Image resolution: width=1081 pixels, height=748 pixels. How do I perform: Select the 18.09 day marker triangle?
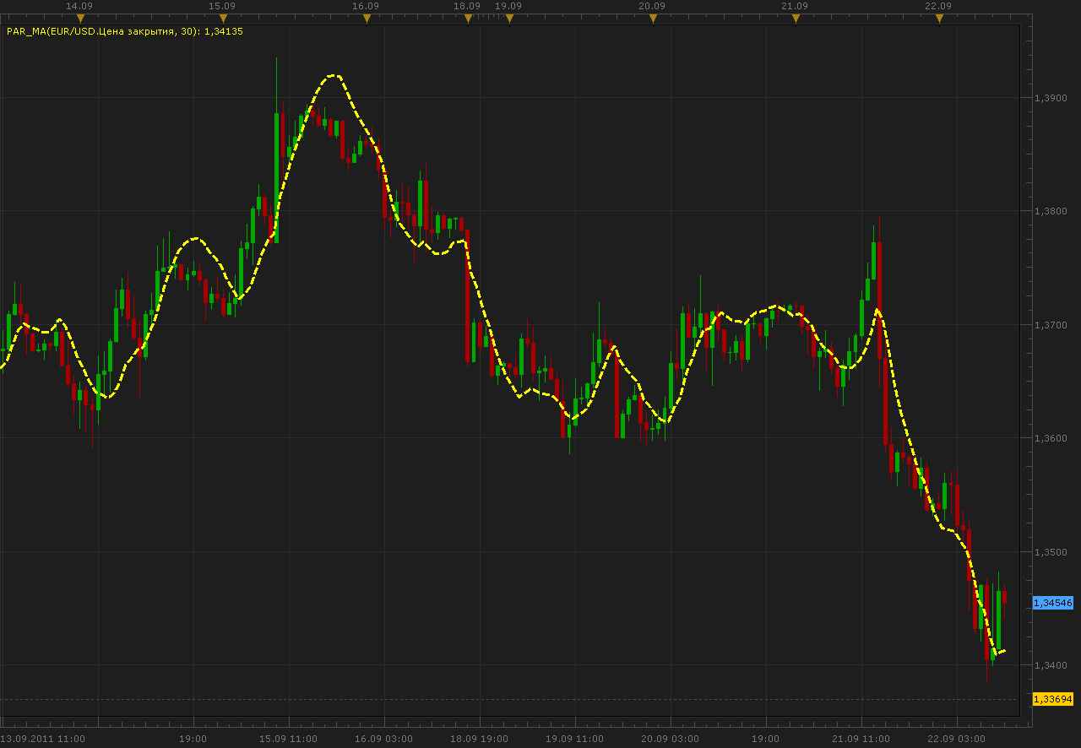tap(468, 18)
